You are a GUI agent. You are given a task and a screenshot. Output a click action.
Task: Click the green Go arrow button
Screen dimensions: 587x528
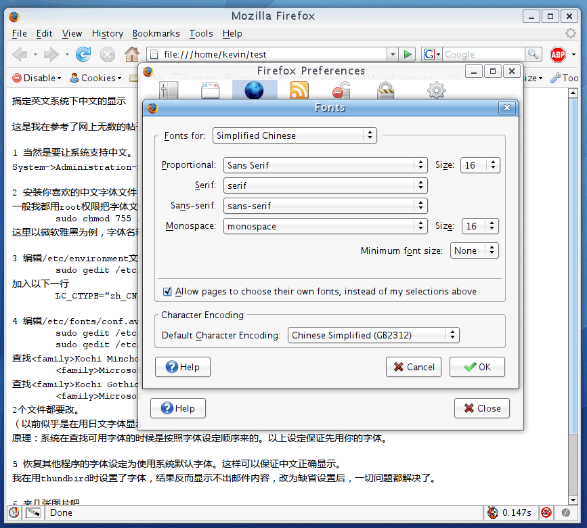coord(408,54)
